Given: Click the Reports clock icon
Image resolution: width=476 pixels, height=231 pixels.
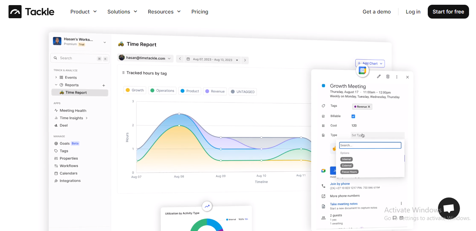Looking at the screenshot, I should click(x=61, y=85).
